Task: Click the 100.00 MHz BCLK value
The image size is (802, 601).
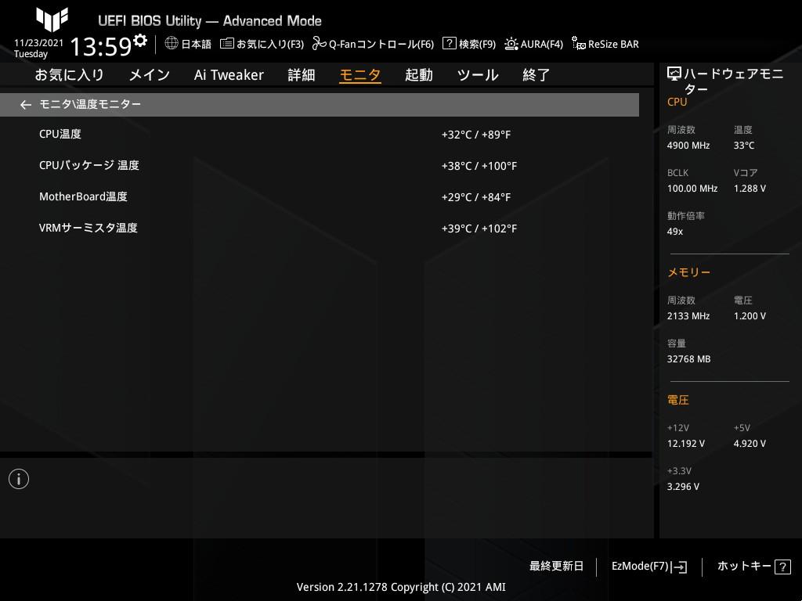Action: pyautogui.click(x=692, y=189)
